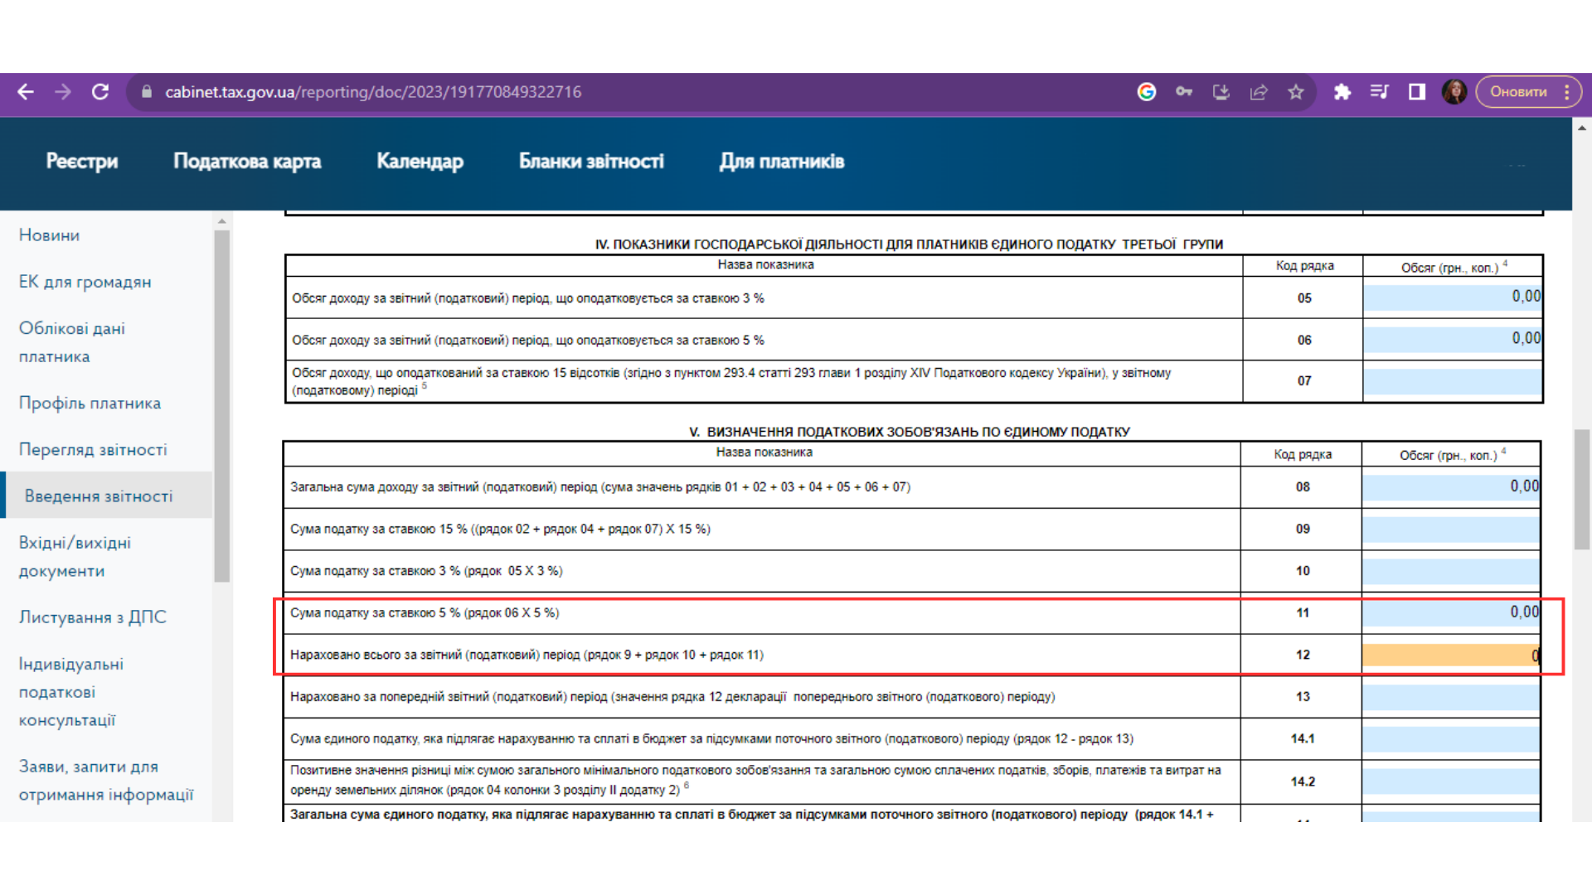Click the address bar URL
This screenshot has width=1592, height=895.
coord(373,92)
